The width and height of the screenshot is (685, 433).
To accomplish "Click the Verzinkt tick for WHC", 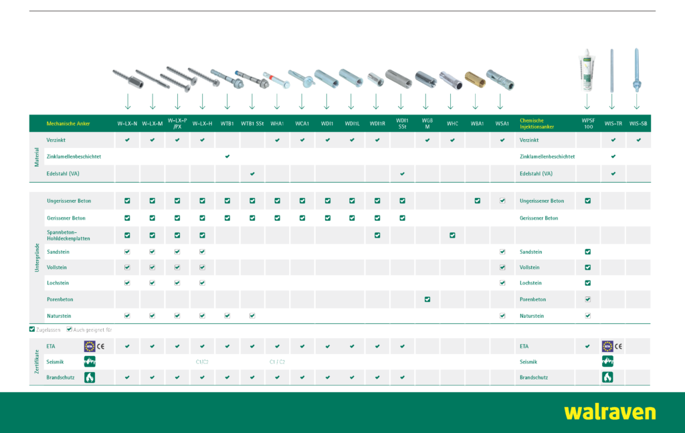I will pos(453,141).
